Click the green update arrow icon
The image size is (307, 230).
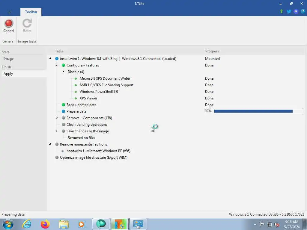282,11
